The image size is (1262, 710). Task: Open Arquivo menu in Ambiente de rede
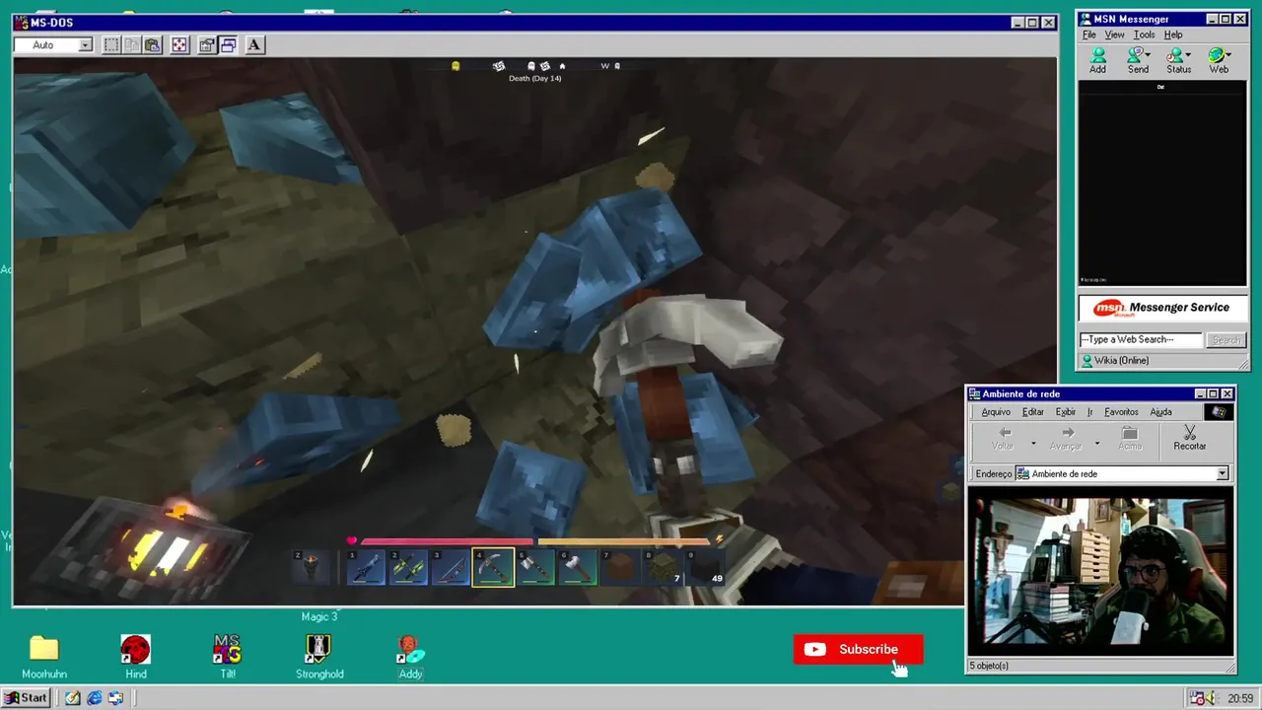point(995,412)
